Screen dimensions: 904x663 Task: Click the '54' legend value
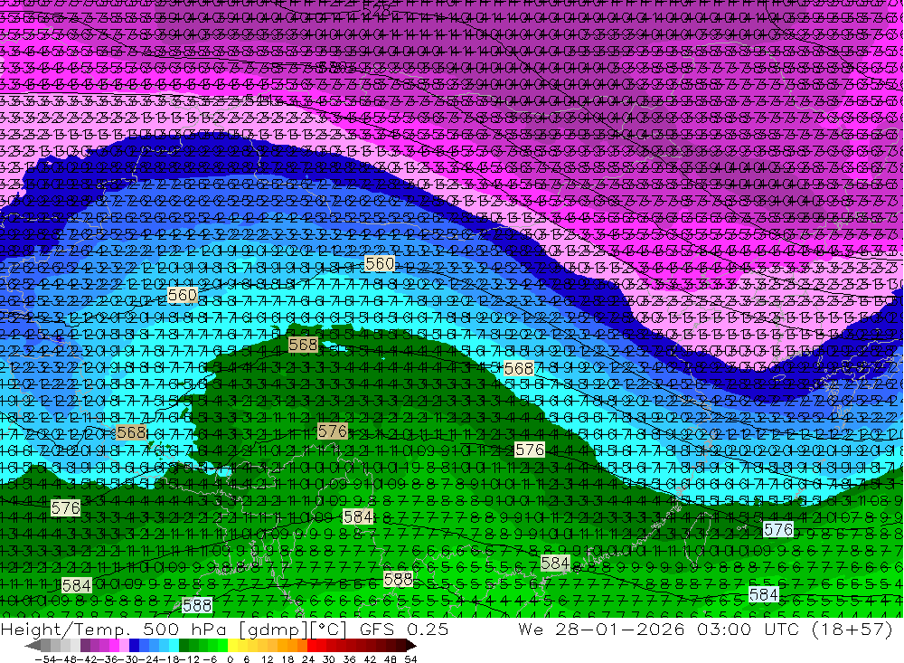tap(410, 659)
